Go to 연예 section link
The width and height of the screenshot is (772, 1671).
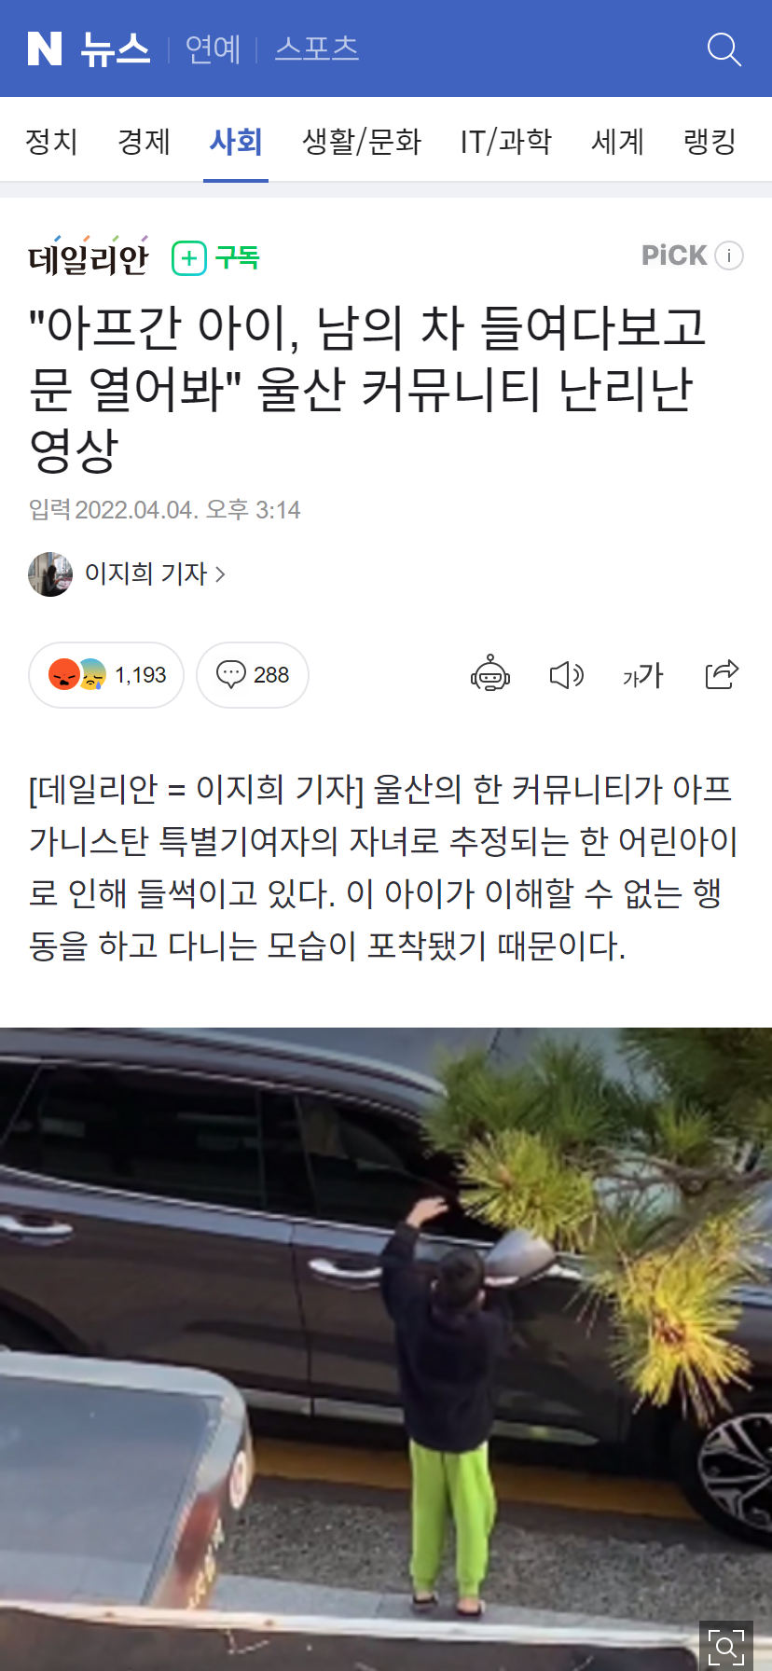[213, 49]
